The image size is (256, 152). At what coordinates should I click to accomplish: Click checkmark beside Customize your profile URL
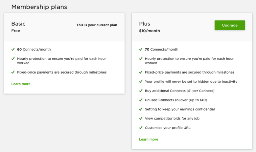pyautogui.click(x=141, y=128)
